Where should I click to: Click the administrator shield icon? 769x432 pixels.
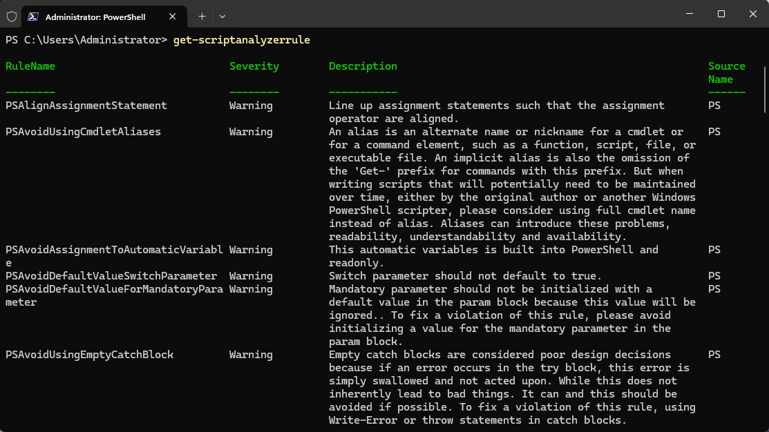click(x=10, y=15)
